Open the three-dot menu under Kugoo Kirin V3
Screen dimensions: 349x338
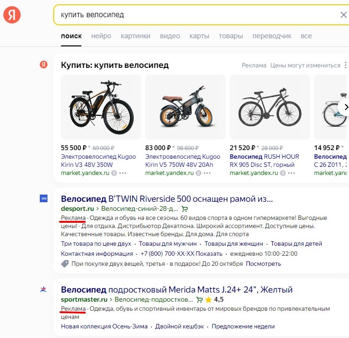pos(123,173)
